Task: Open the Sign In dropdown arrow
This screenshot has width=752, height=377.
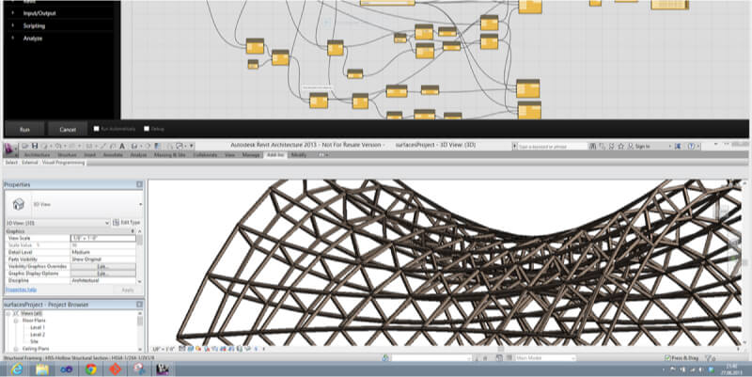Action: (x=669, y=146)
